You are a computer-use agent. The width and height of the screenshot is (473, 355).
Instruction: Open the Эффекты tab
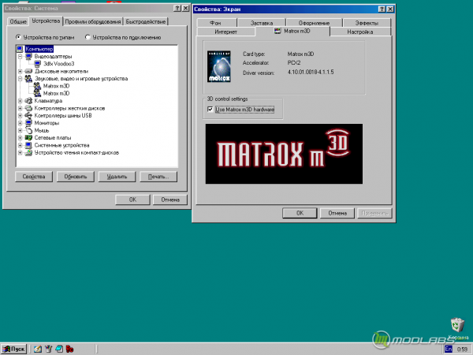pyautogui.click(x=367, y=23)
